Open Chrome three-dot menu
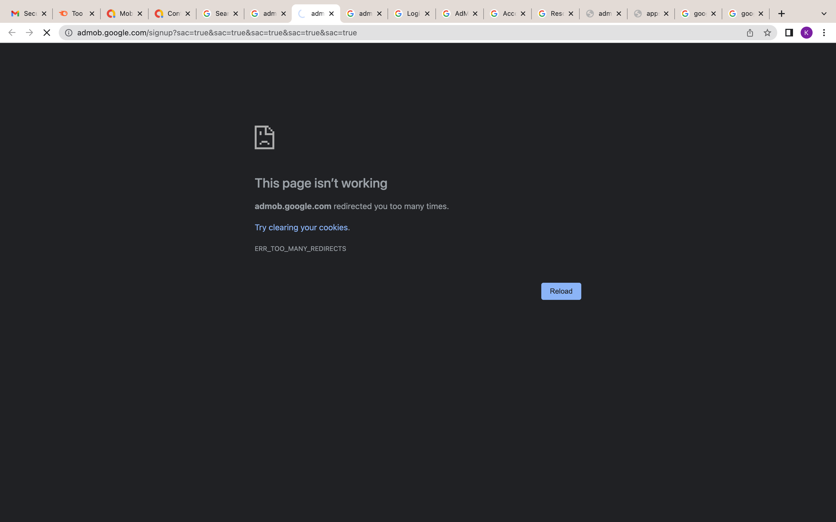This screenshot has height=522, width=836. pyautogui.click(x=824, y=33)
